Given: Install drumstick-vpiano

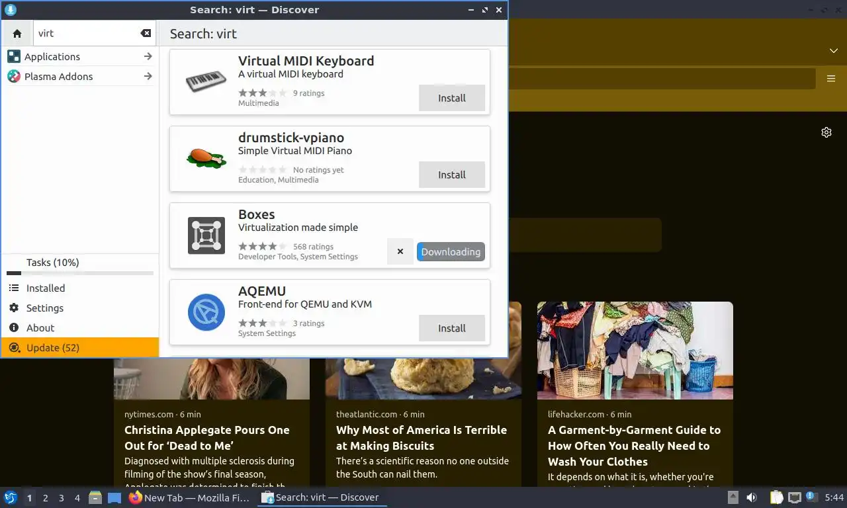Looking at the screenshot, I should click(452, 175).
